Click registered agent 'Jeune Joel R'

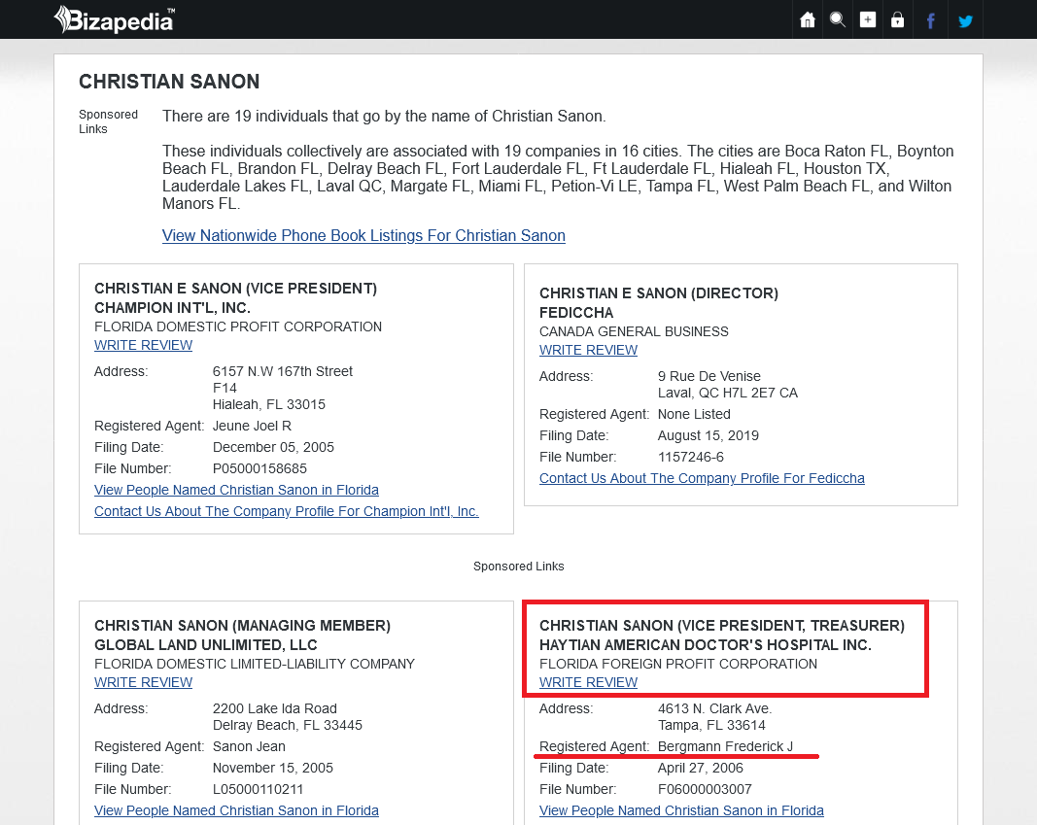(x=252, y=426)
